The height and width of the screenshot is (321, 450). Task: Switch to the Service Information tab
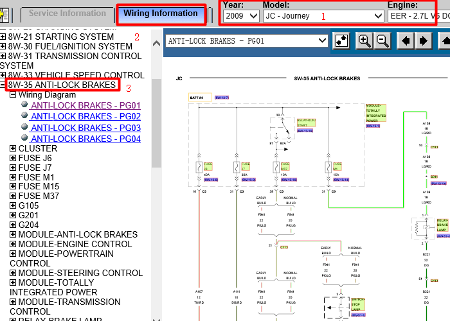[67, 13]
